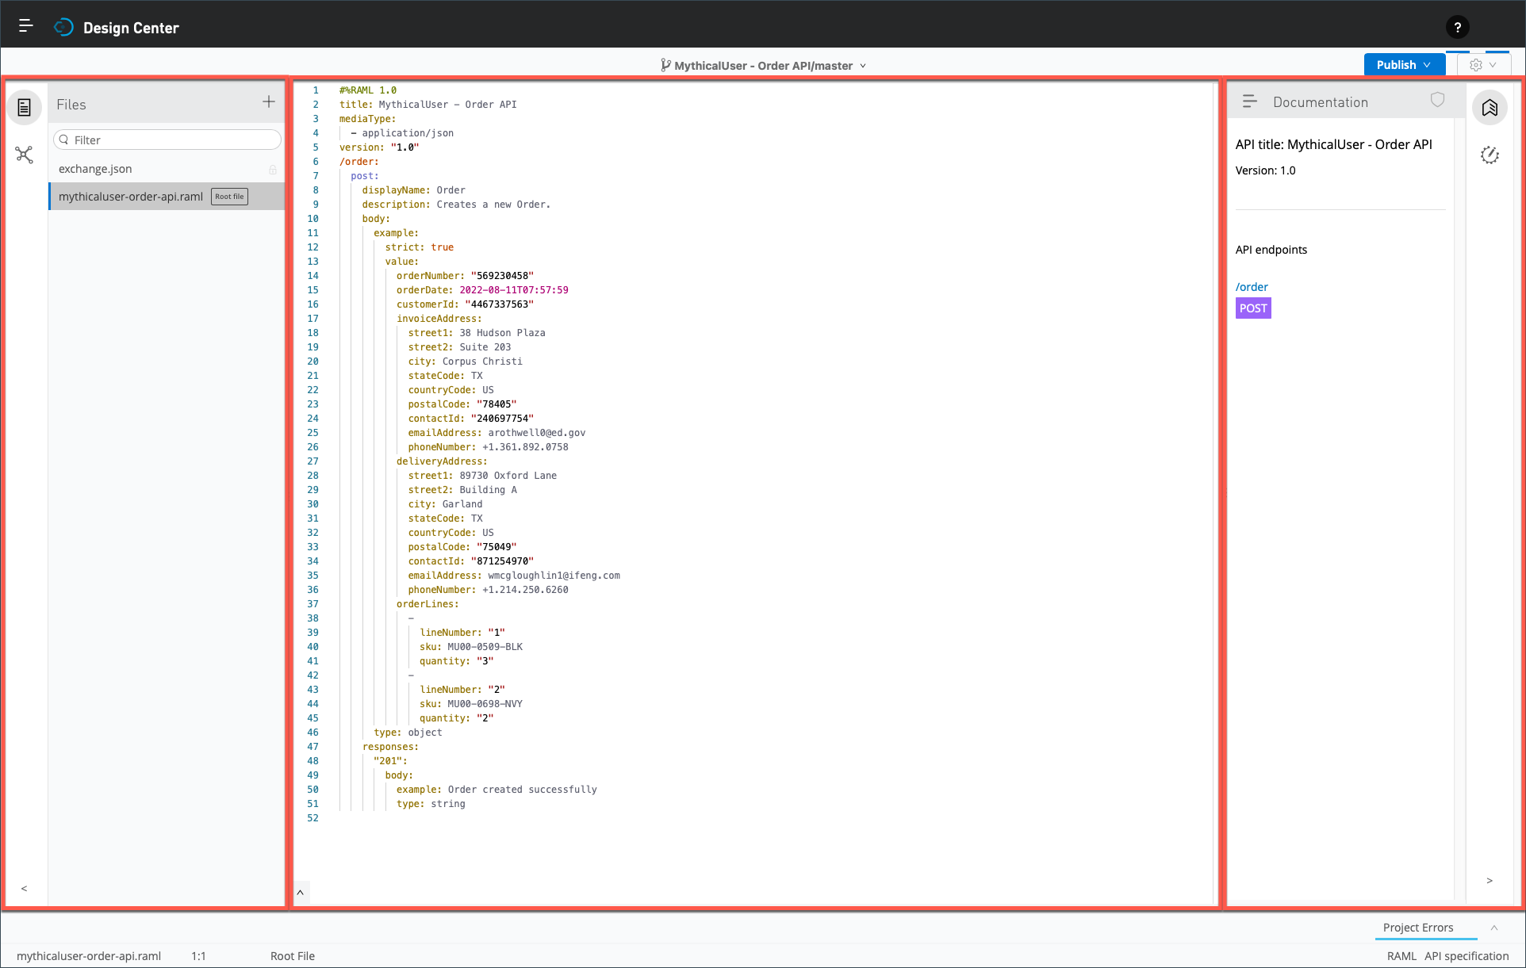Image resolution: width=1526 pixels, height=968 pixels.
Task: Click the 'deliveryAddress:' line
Action: pyautogui.click(x=443, y=461)
